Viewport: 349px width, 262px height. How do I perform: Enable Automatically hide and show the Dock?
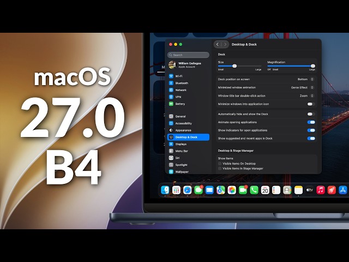click(x=311, y=114)
